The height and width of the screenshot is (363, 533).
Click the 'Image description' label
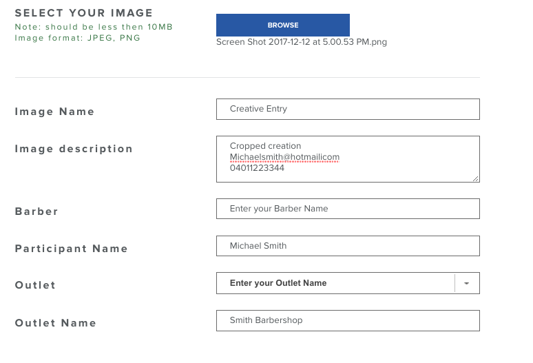click(x=74, y=149)
